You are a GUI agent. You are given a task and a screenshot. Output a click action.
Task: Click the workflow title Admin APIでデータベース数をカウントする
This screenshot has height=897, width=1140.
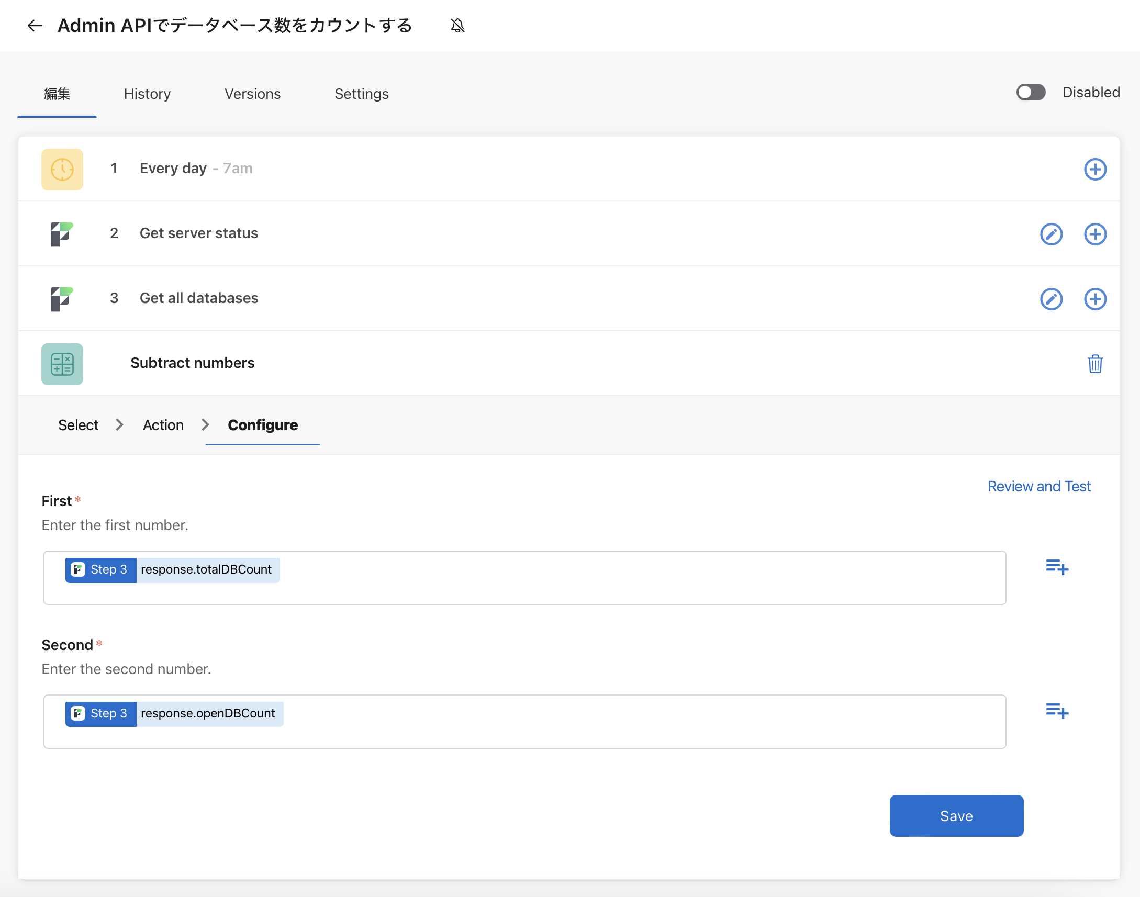click(x=234, y=25)
